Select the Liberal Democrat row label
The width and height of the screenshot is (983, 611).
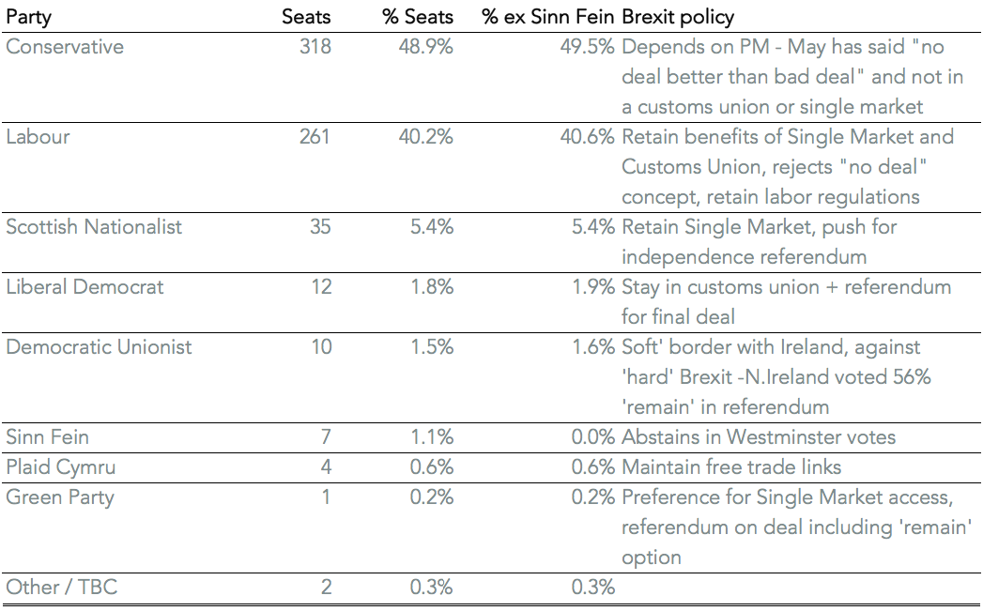point(84,287)
